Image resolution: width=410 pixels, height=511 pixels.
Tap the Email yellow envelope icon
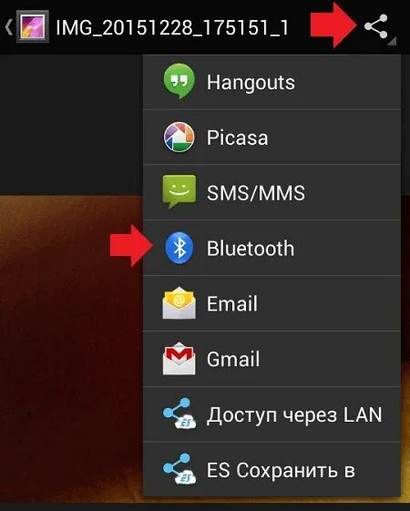click(179, 303)
